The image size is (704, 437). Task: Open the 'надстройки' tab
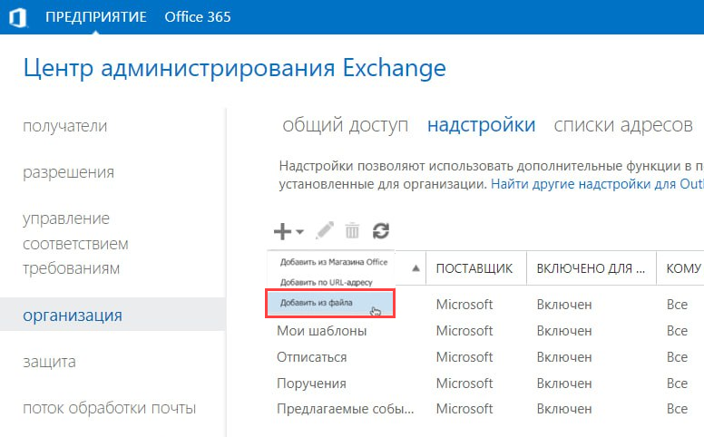(x=481, y=125)
